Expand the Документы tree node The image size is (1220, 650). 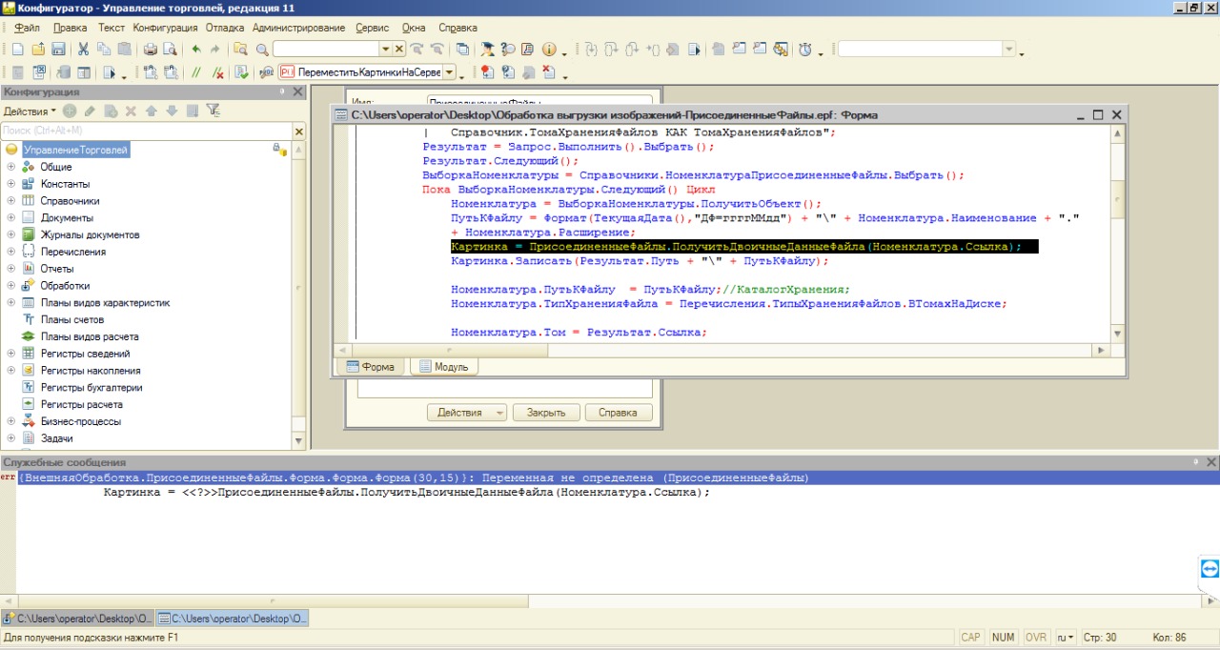11,218
